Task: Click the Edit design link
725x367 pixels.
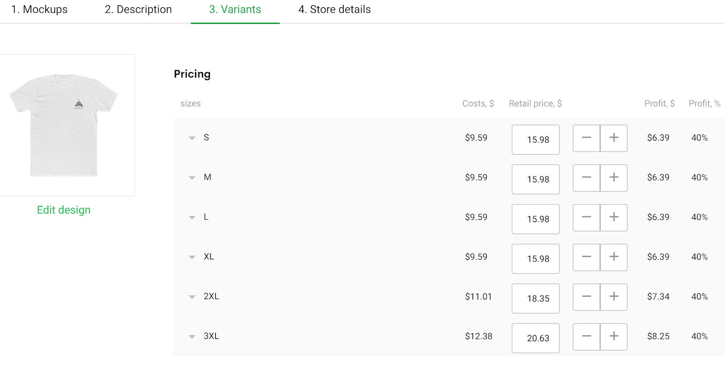Action: (64, 210)
